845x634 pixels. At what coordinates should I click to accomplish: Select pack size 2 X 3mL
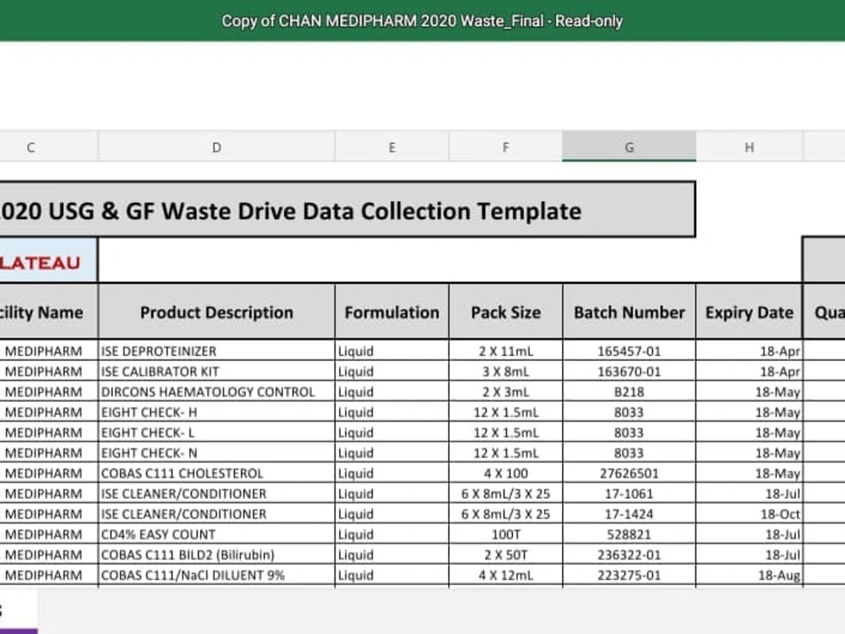[x=505, y=392]
